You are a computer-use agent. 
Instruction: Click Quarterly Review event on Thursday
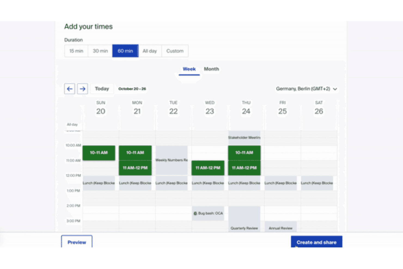coord(244,219)
